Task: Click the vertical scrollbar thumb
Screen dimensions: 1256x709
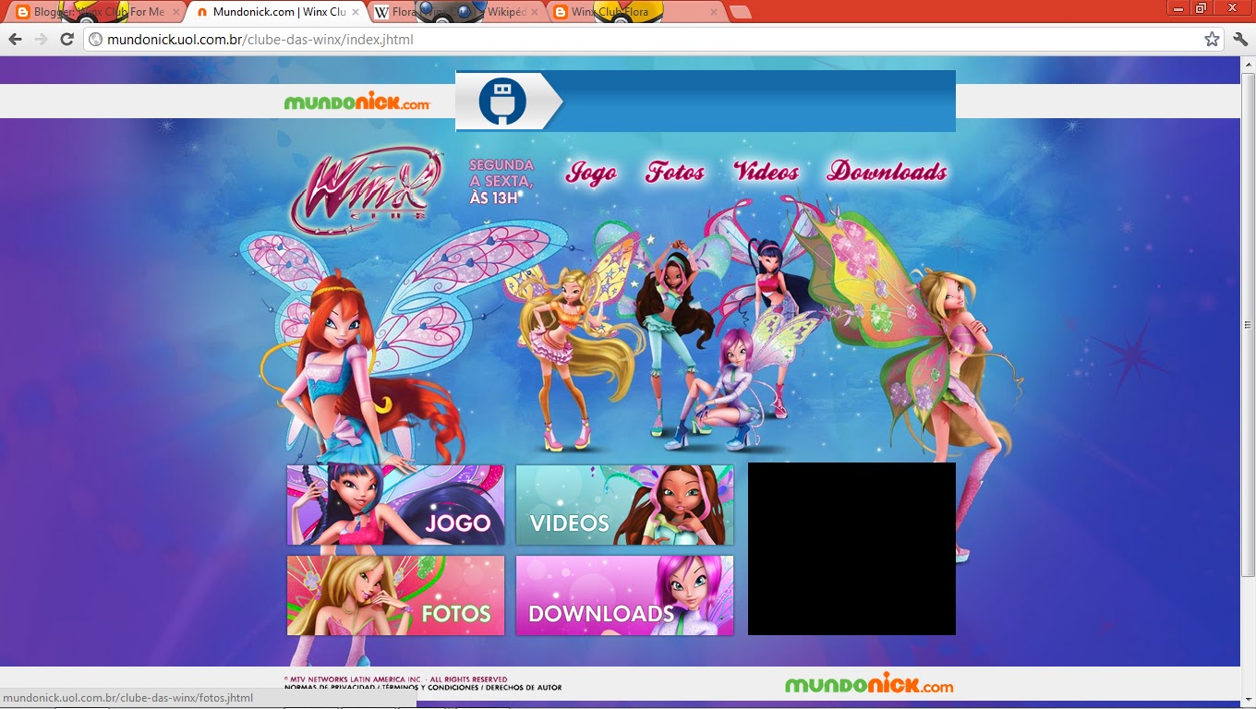Action: pyautogui.click(x=1248, y=325)
